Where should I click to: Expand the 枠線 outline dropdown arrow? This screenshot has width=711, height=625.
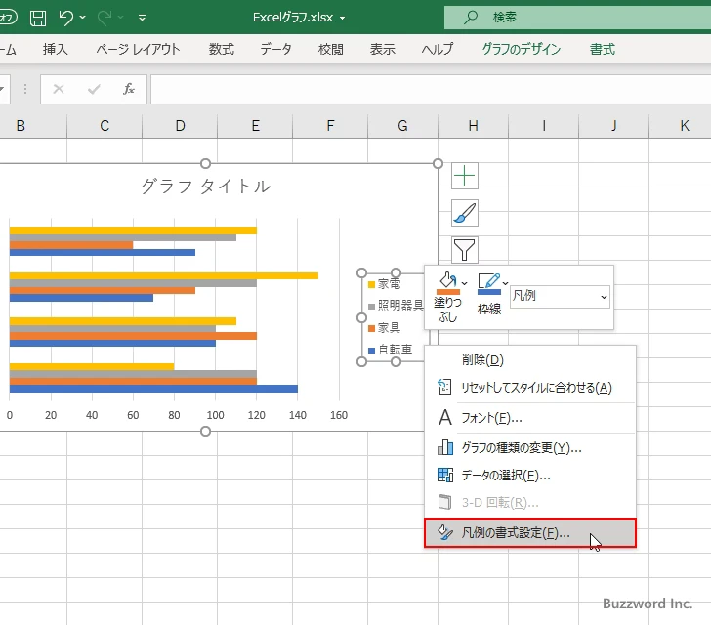point(505,283)
